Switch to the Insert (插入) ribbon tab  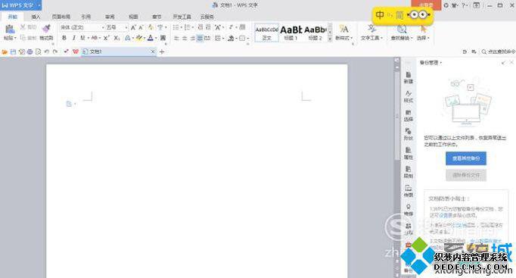(x=36, y=17)
